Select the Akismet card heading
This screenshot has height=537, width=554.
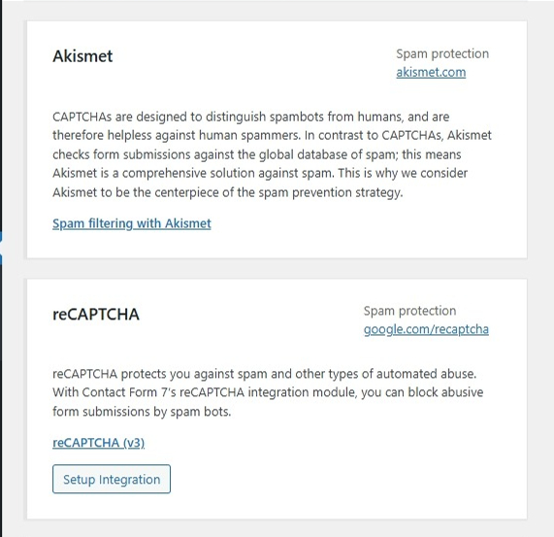click(82, 56)
